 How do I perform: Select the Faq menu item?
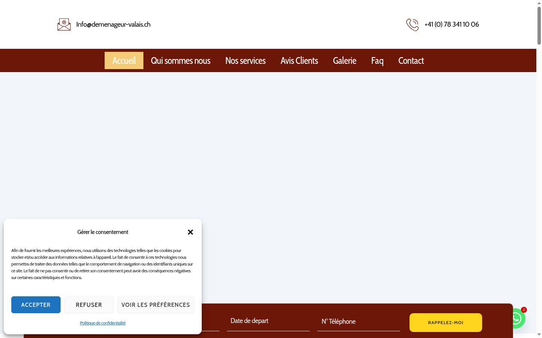tap(377, 60)
